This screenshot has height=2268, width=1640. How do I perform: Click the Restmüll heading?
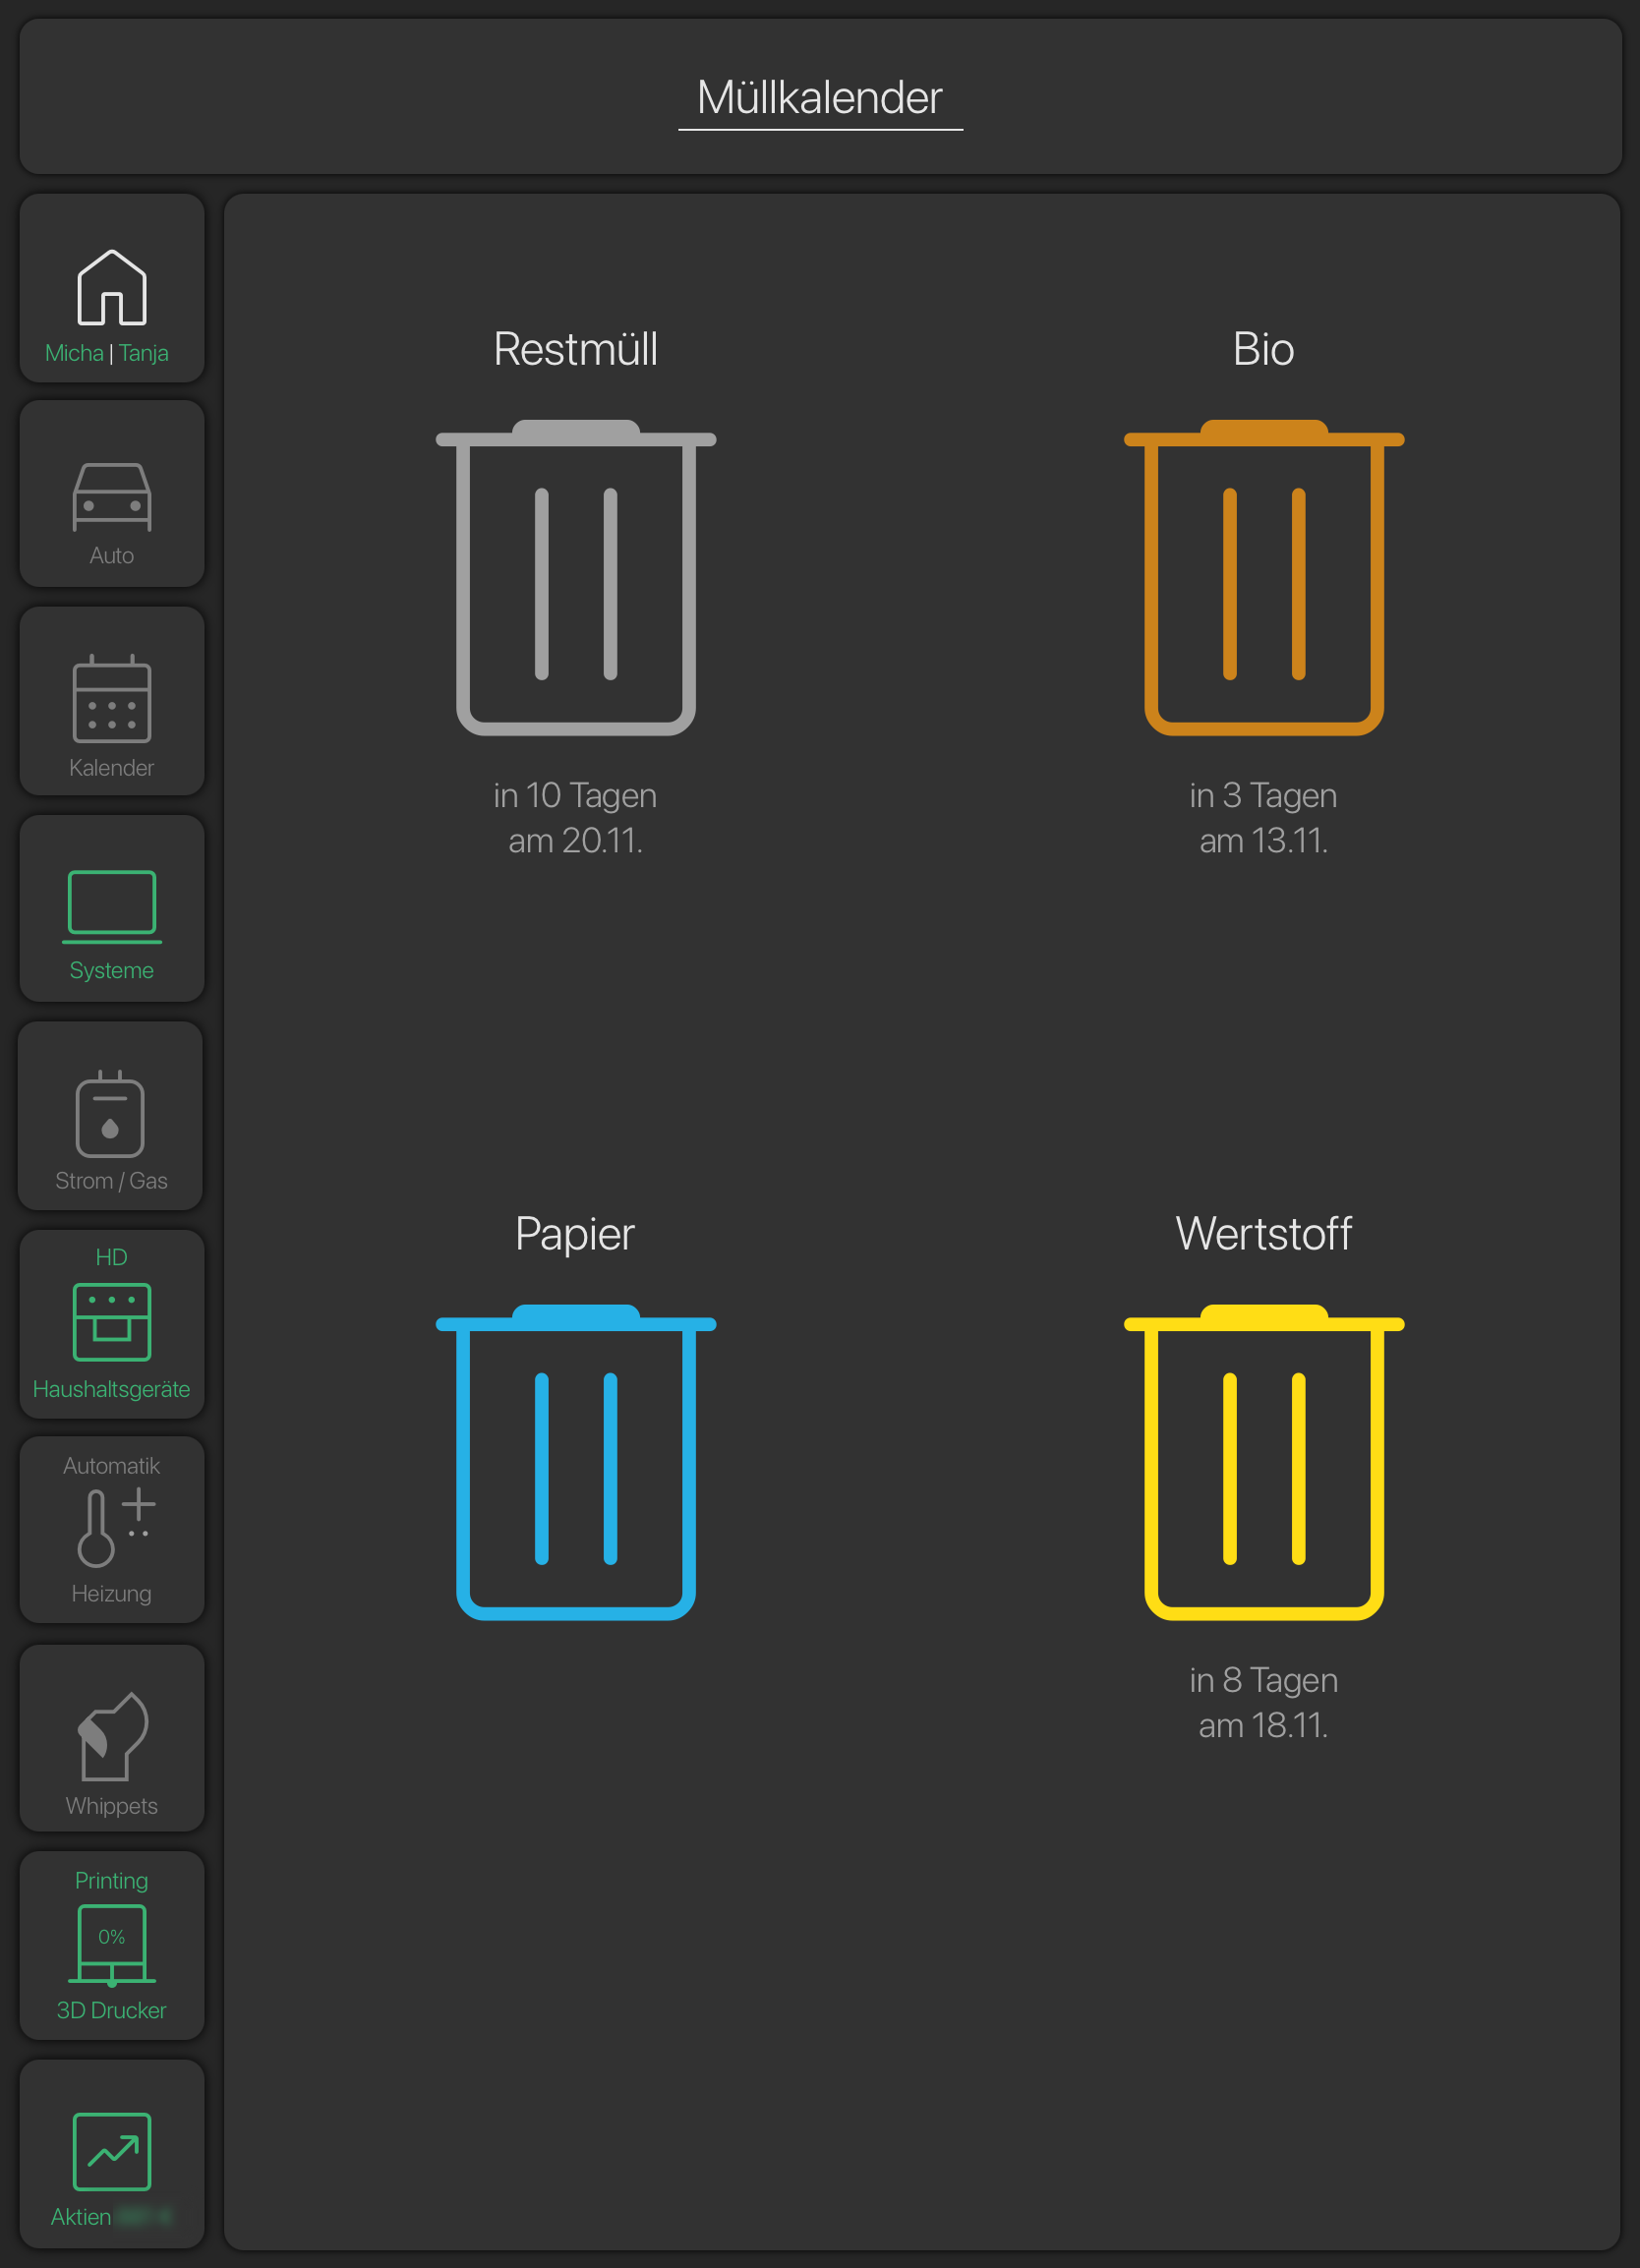(576, 349)
